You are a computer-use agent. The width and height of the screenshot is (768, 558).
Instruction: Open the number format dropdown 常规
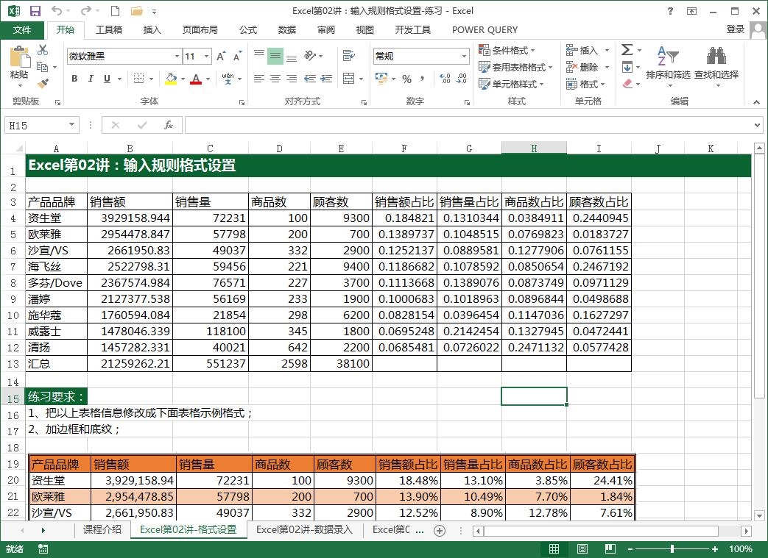tap(464, 56)
